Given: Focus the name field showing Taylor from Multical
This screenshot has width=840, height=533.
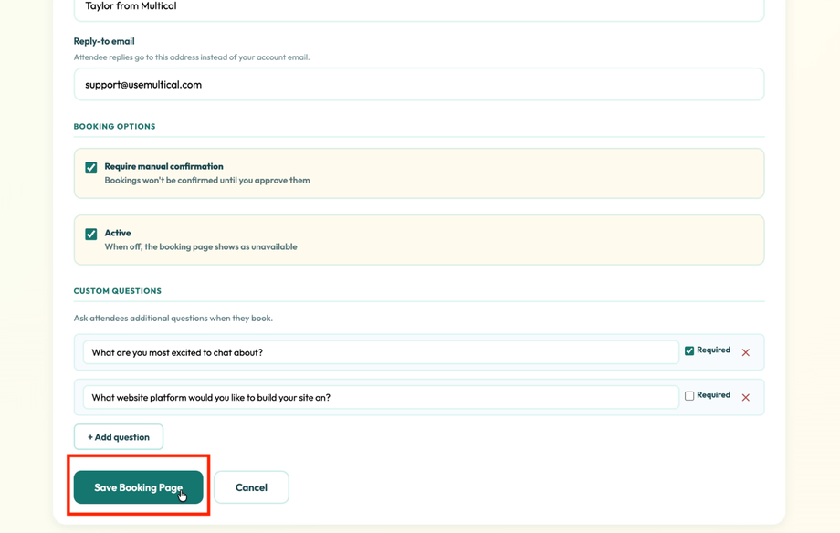Looking at the screenshot, I should point(365,7).
